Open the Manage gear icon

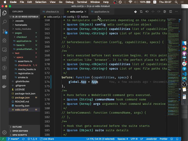point(4,132)
